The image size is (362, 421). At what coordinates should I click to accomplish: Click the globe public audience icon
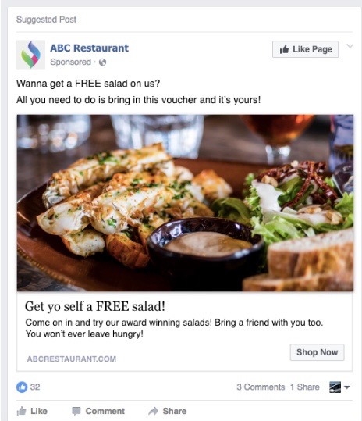tap(102, 62)
